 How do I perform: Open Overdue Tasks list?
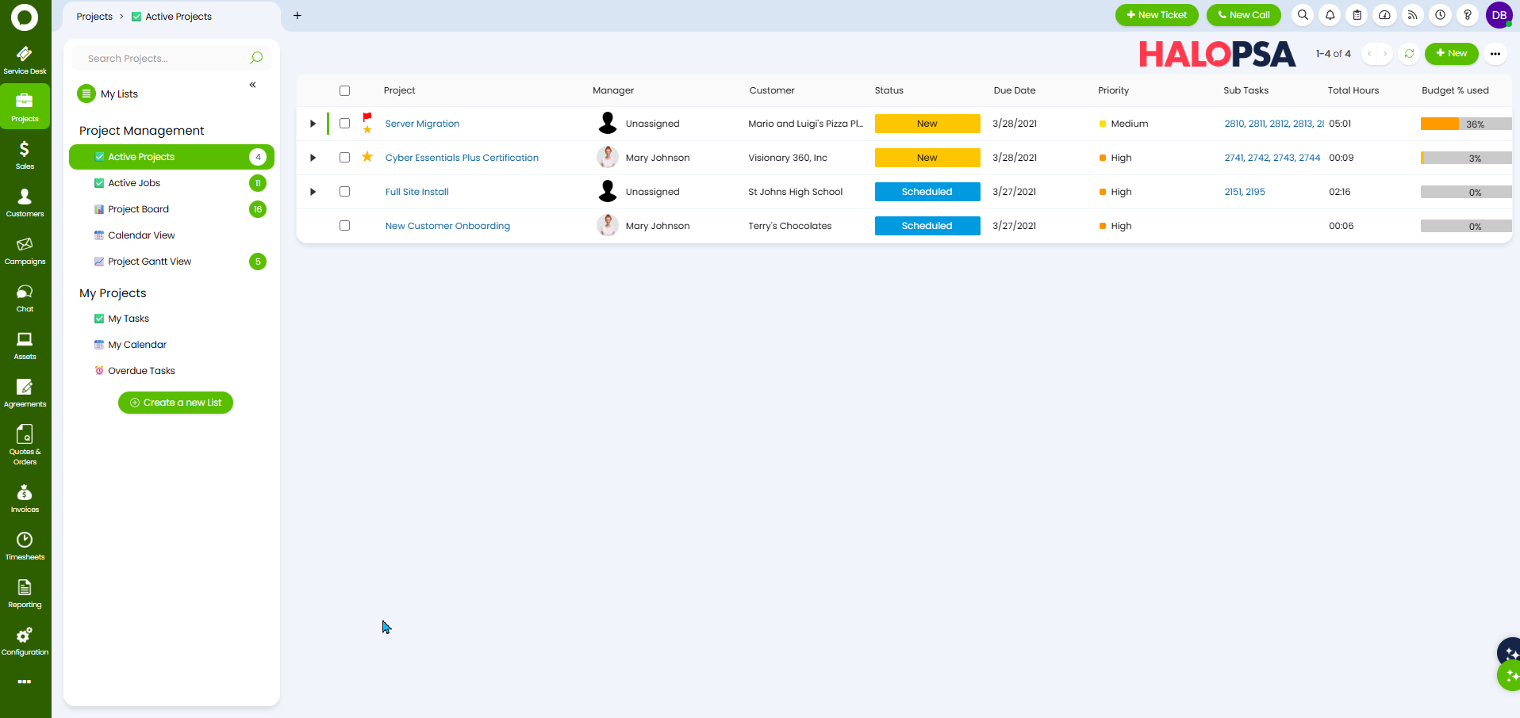(171, 371)
